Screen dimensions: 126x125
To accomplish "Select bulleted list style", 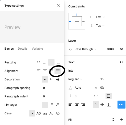I will click(51, 105).
